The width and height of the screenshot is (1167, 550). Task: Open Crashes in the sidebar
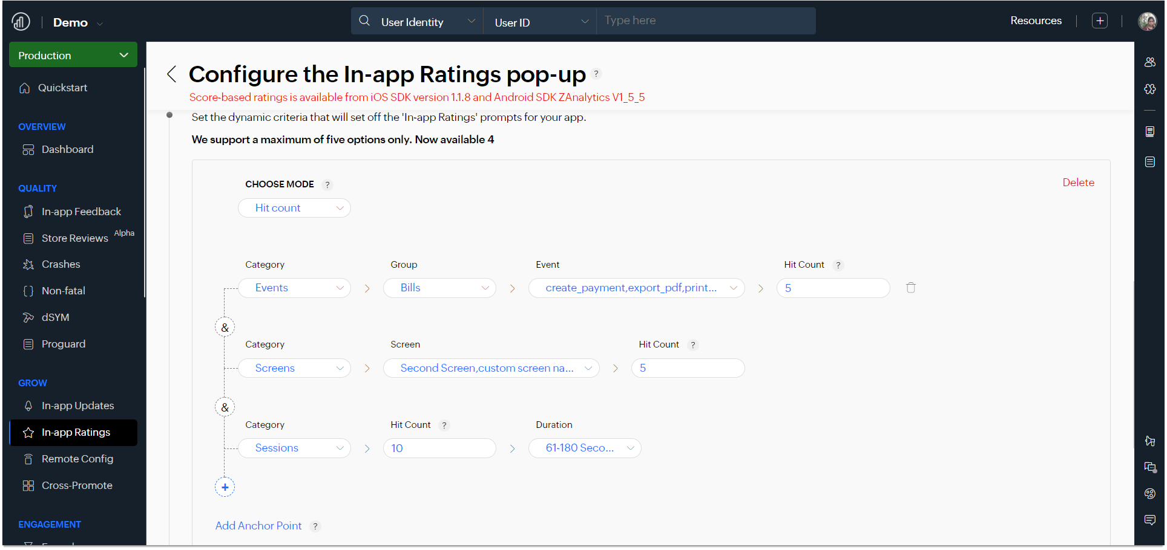pyautogui.click(x=61, y=264)
